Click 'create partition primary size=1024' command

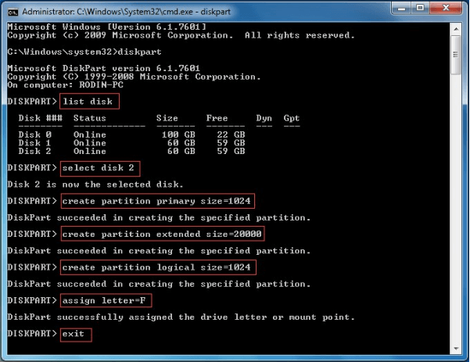click(156, 201)
